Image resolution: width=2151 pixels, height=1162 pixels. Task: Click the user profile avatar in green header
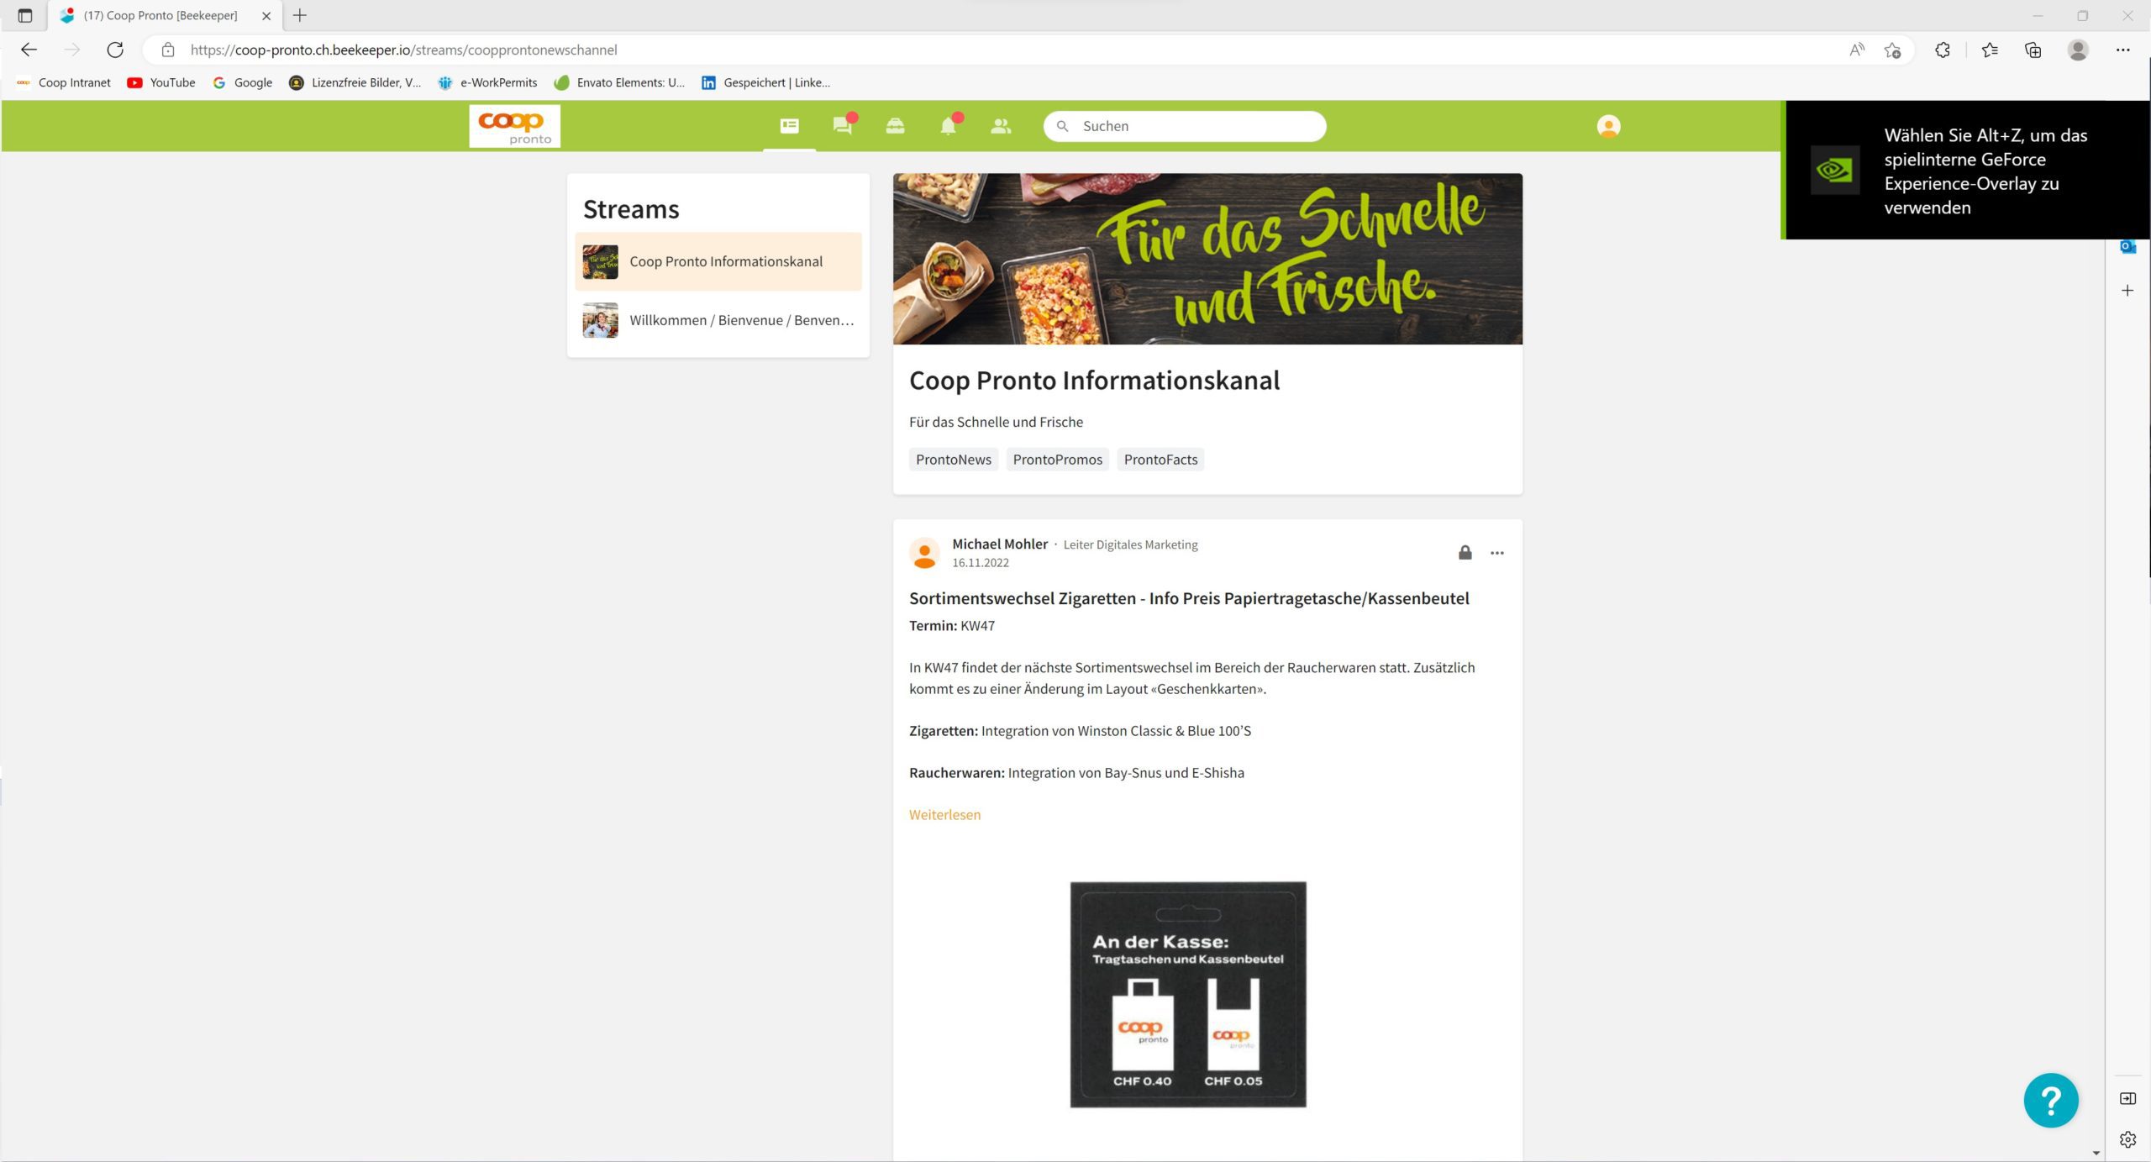(1608, 126)
